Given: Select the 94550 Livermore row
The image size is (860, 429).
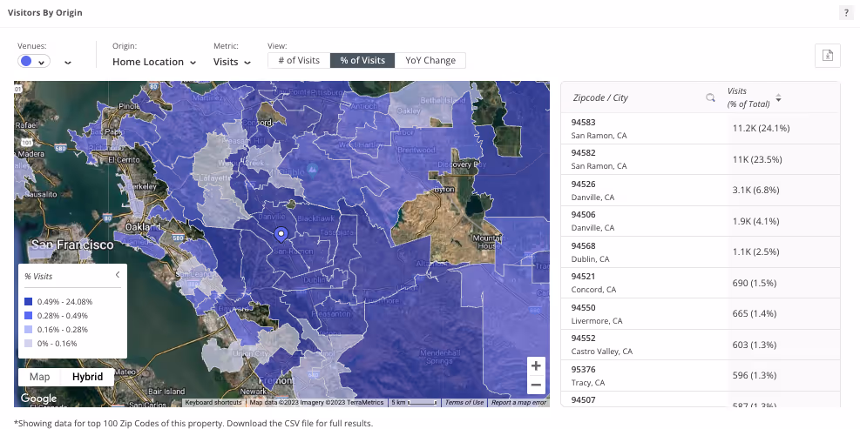Looking at the screenshot, I should [701, 314].
